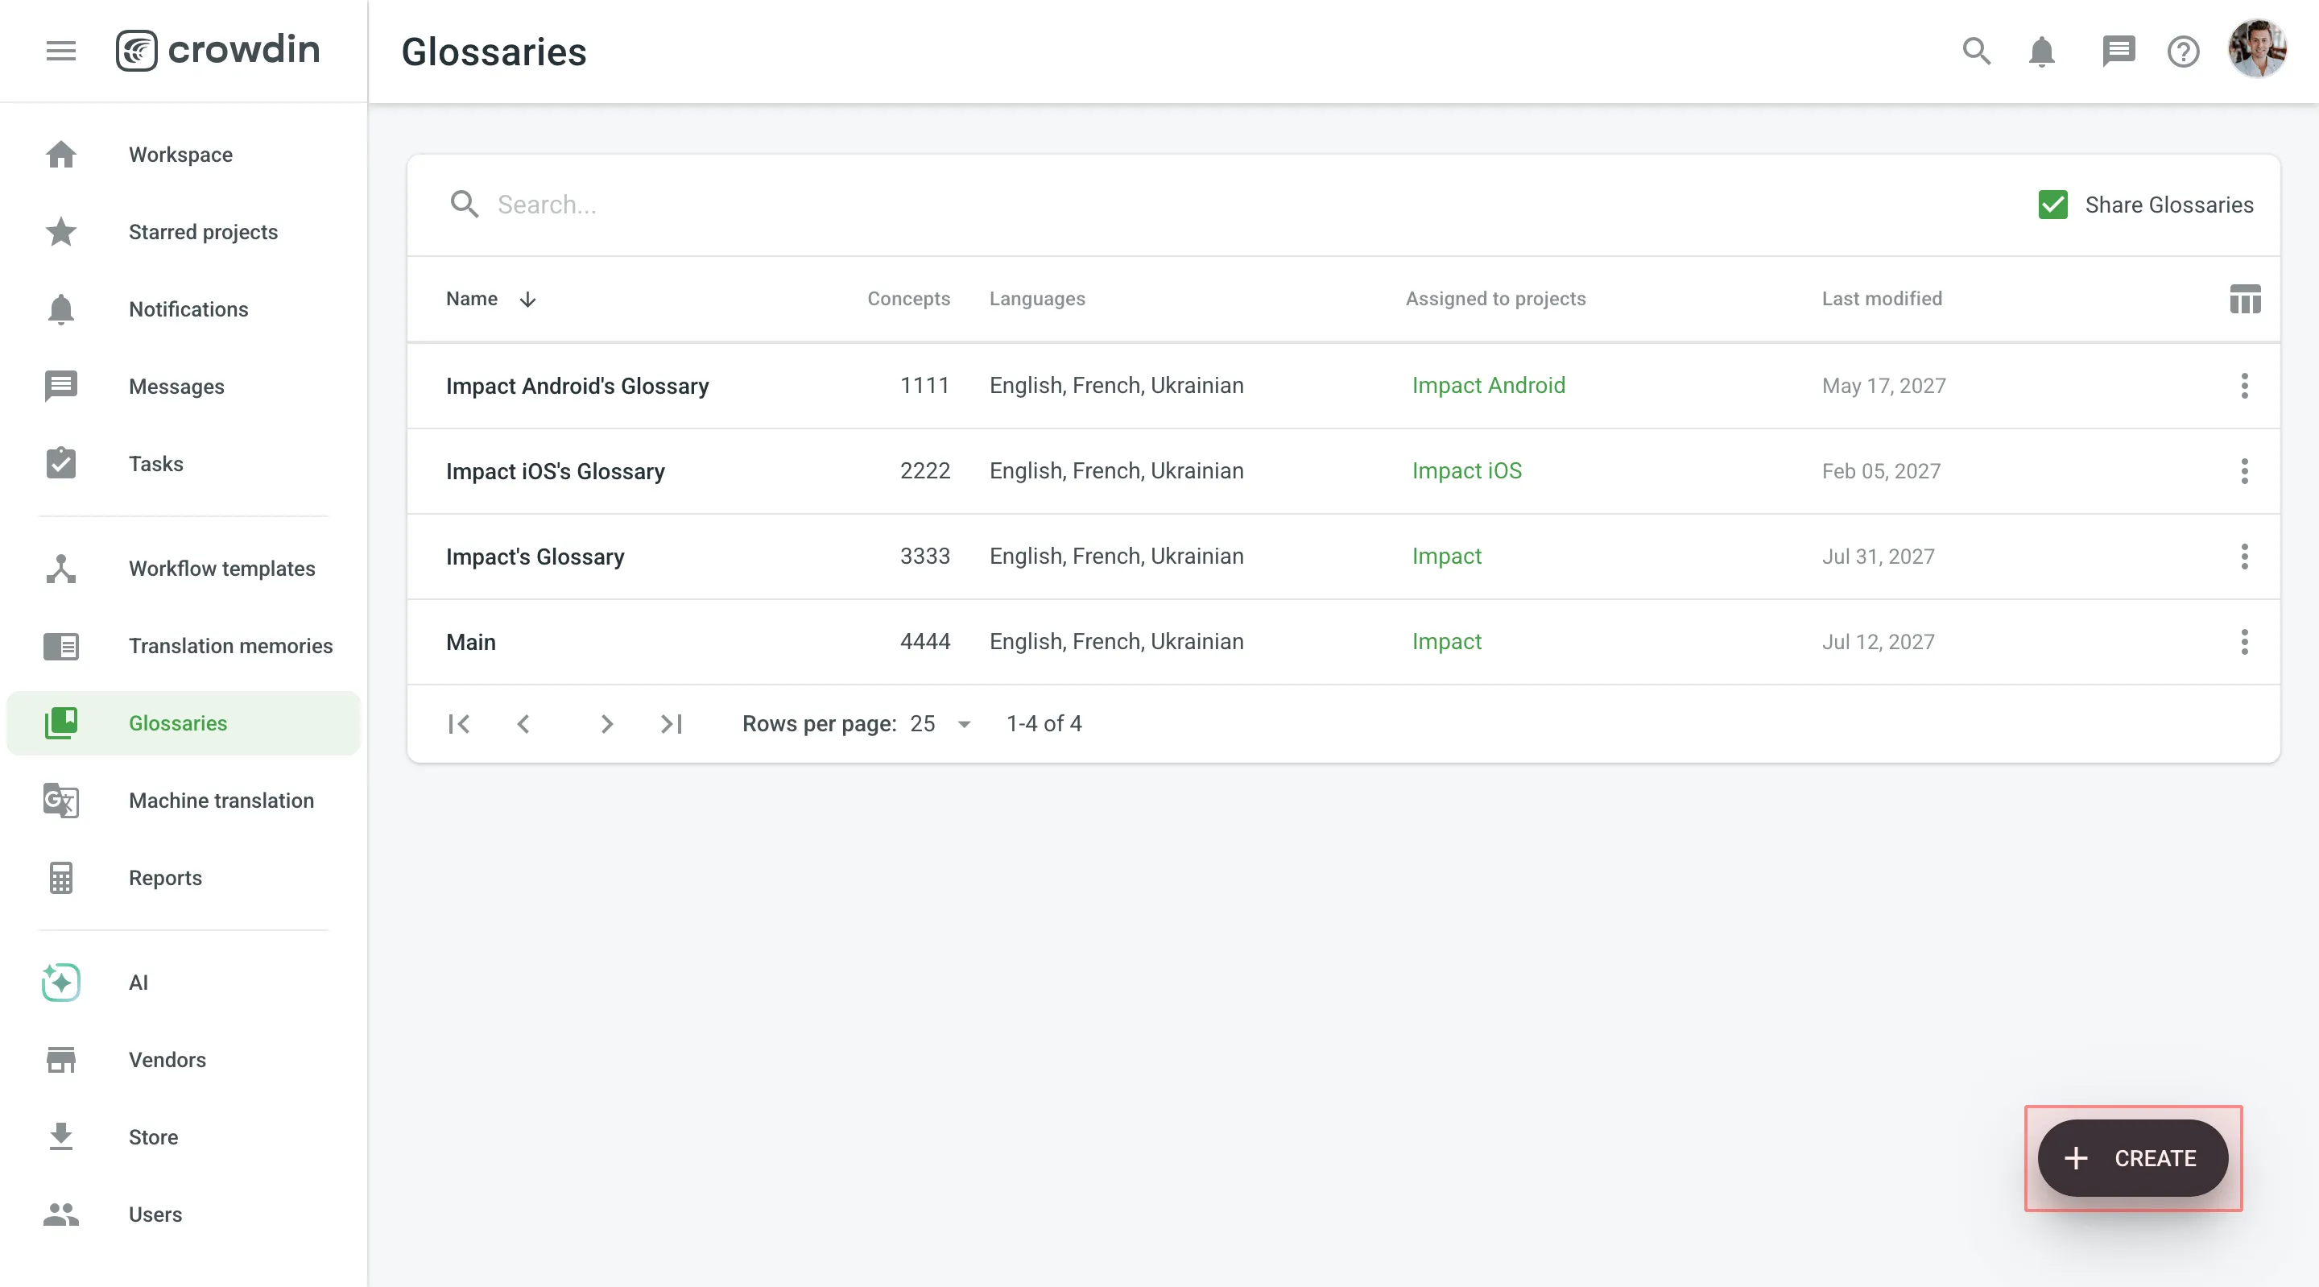The image size is (2319, 1287).
Task: Open the Impact Android project link
Action: [x=1489, y=386]
